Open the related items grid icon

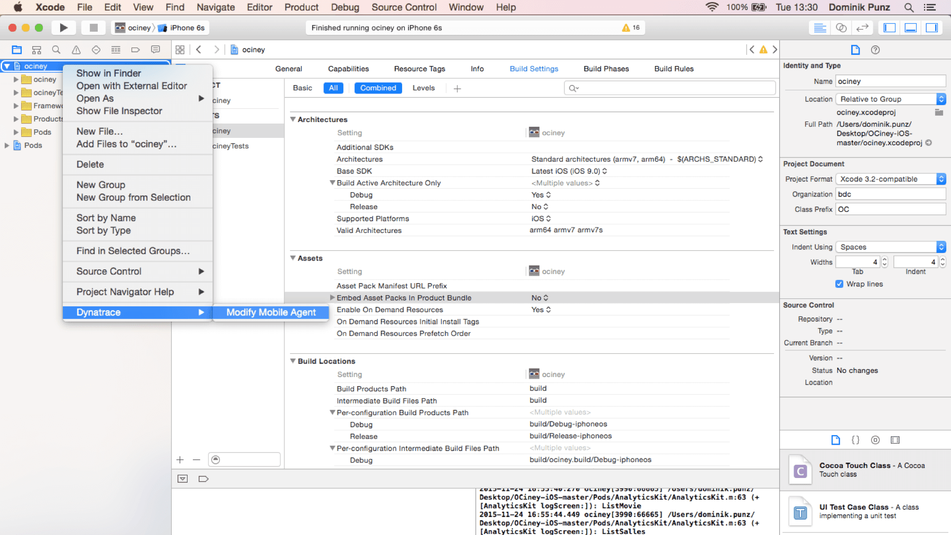180,50
